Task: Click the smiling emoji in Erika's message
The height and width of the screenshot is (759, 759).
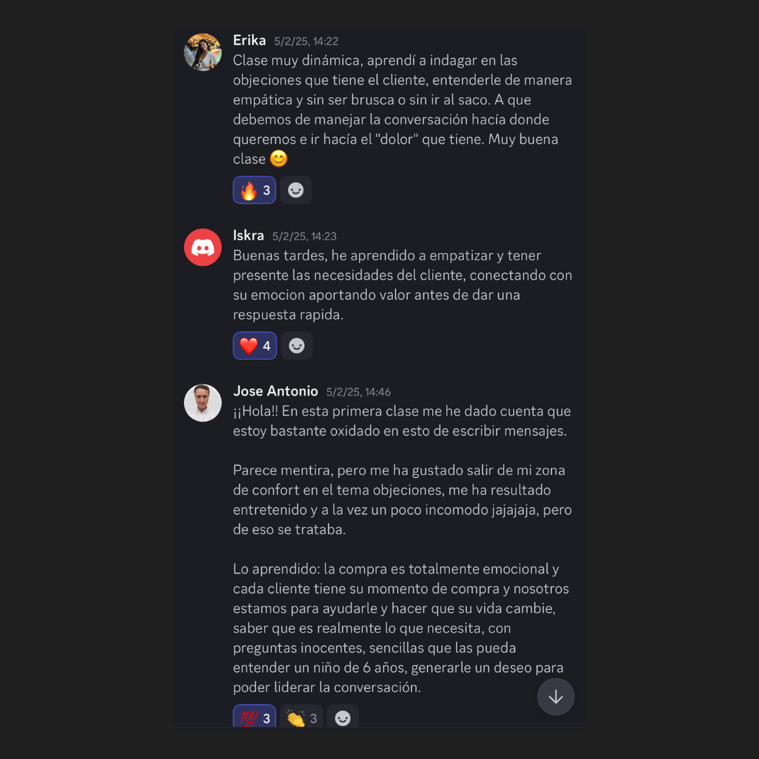Action: tap(278, 158)
